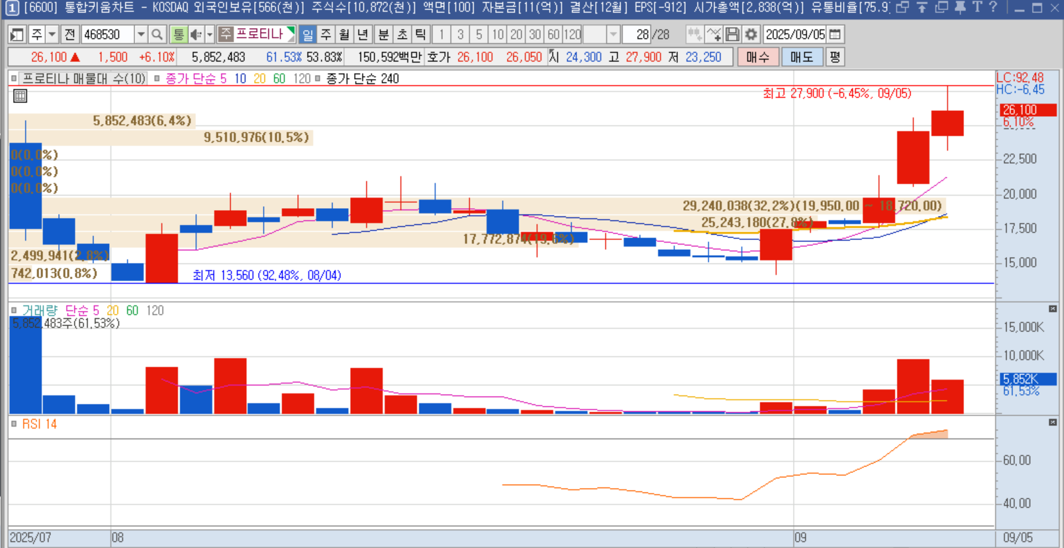The width and height of the screenshot is (1064, 548).
Task: Expand the stock code history dropdown
Action: [140, 34]
